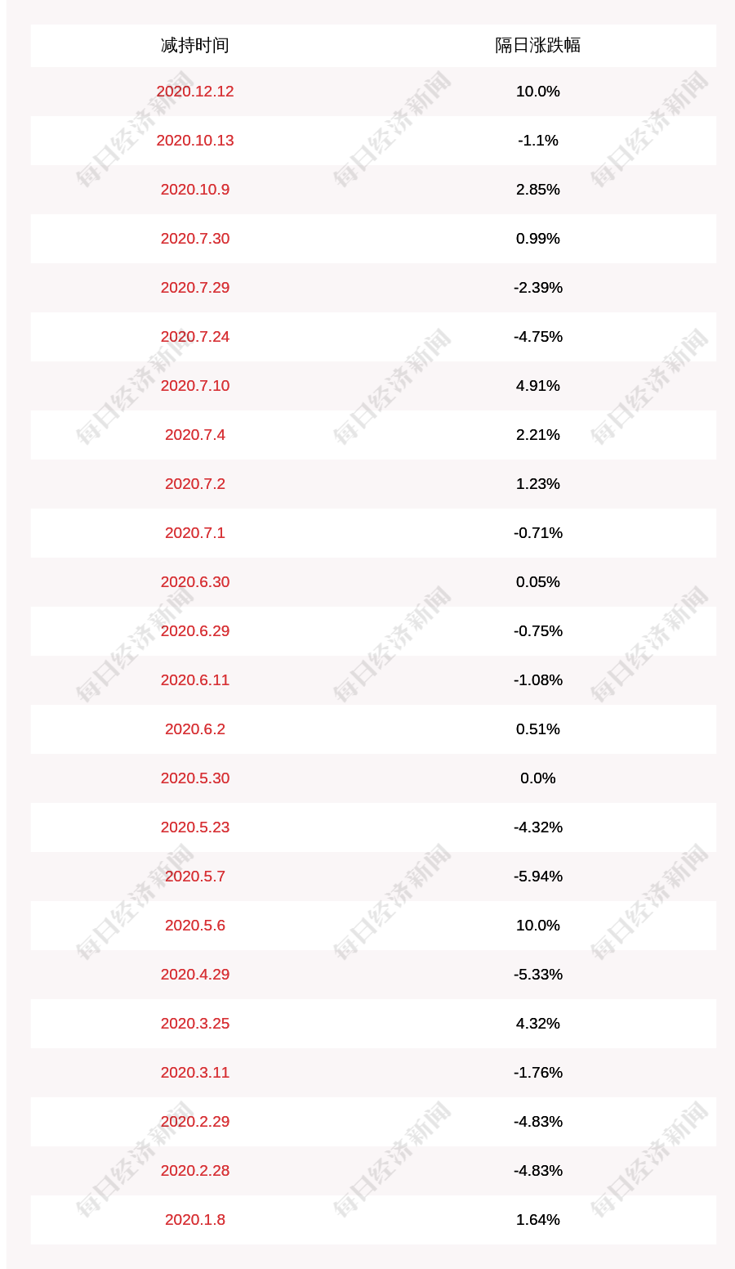Select the 2020.7.30 date entry

click(x=194, y=238)
